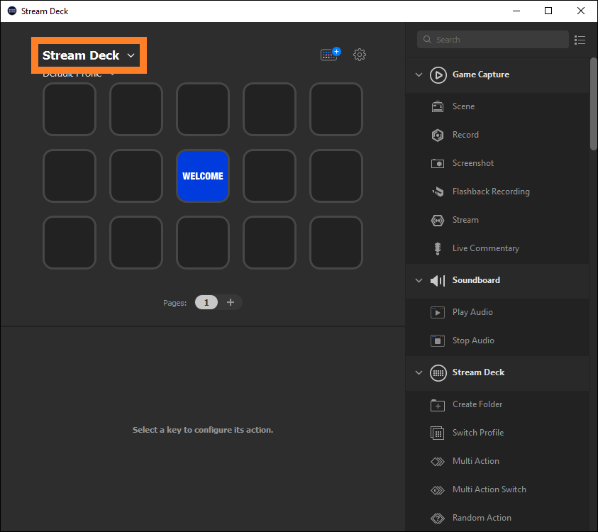Screen dimensions: 598x532
Task: Click the Record action label
Action: [x=465, y=135]
